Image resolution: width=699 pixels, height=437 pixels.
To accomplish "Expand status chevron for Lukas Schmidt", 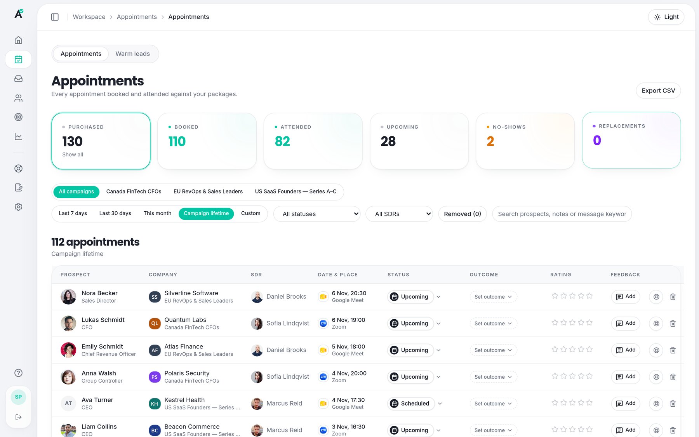I will coord(438,324).
